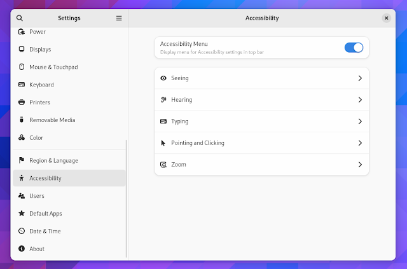The width and height of the screenshot is (407, 269).
Task: Close the Settings window
Action: point(386,18)
